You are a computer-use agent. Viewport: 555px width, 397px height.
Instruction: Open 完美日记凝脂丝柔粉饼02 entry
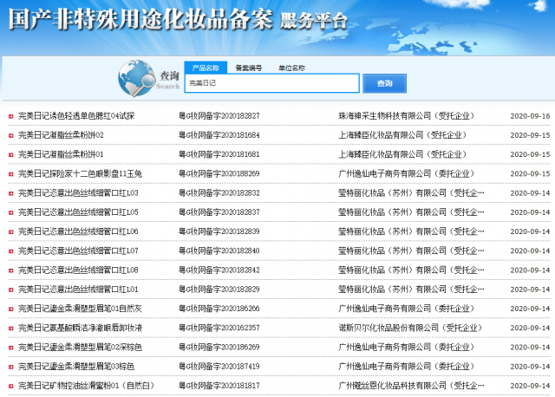coord(61,135)
